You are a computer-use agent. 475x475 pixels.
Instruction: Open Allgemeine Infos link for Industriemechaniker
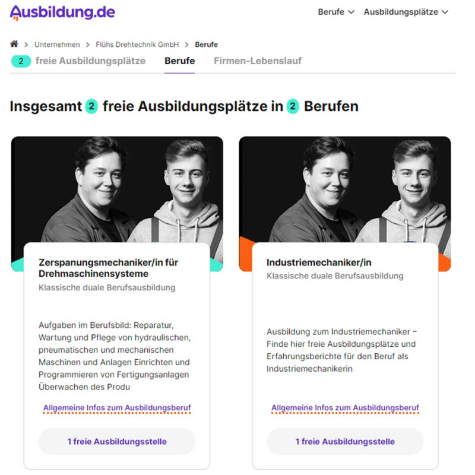[x=345, y=408]
